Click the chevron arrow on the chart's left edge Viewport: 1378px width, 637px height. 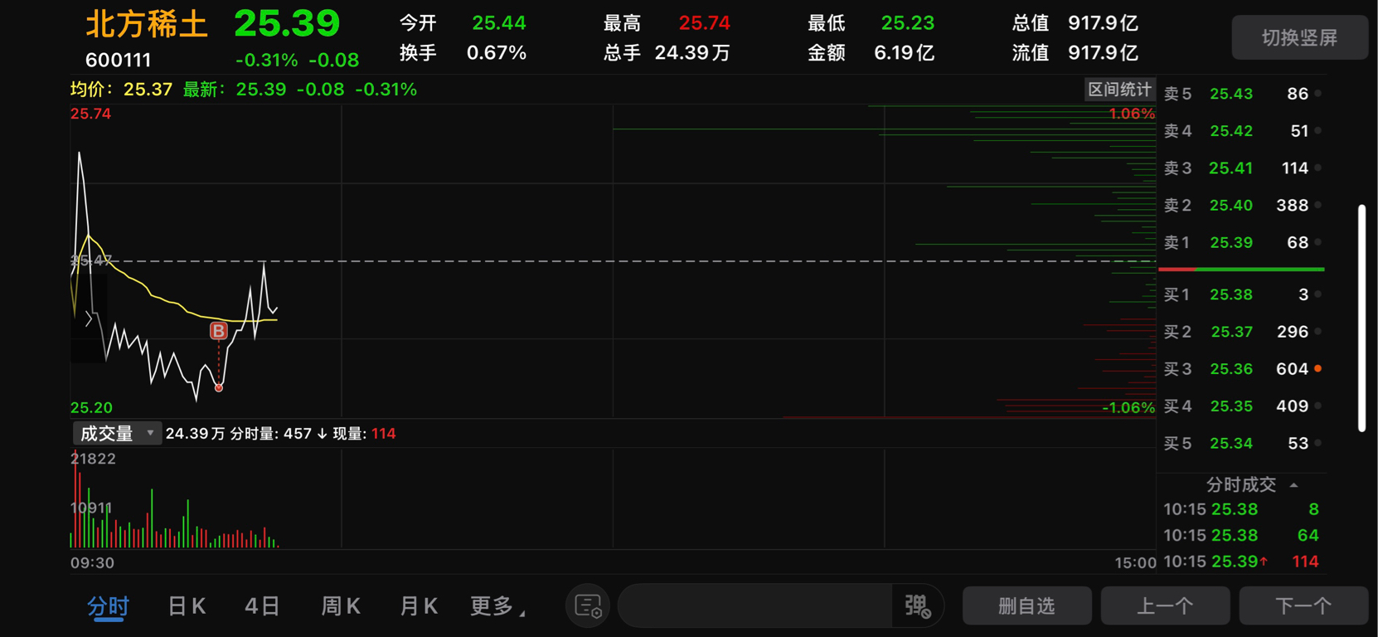point(89,318)
